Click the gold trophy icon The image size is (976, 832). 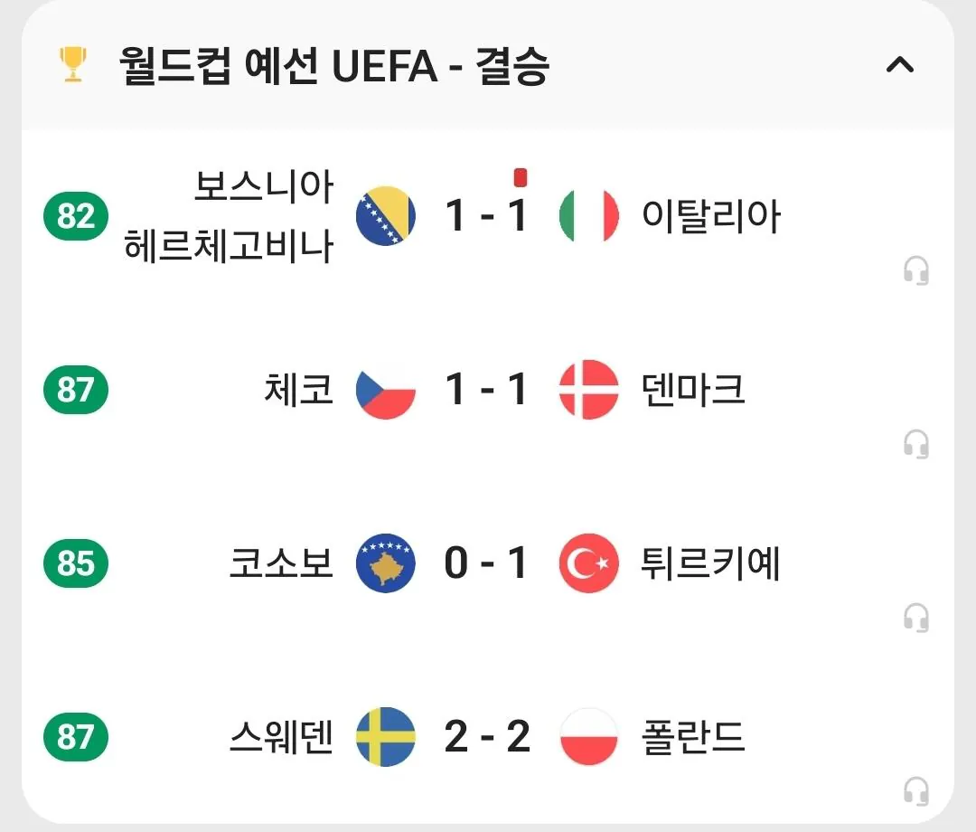(x=73, y=65)
